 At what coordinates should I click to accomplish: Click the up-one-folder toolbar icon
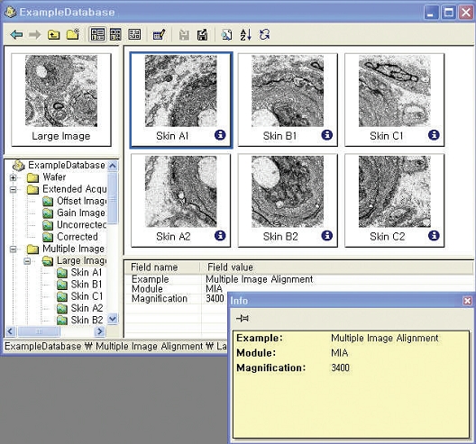tap(53, 34)
